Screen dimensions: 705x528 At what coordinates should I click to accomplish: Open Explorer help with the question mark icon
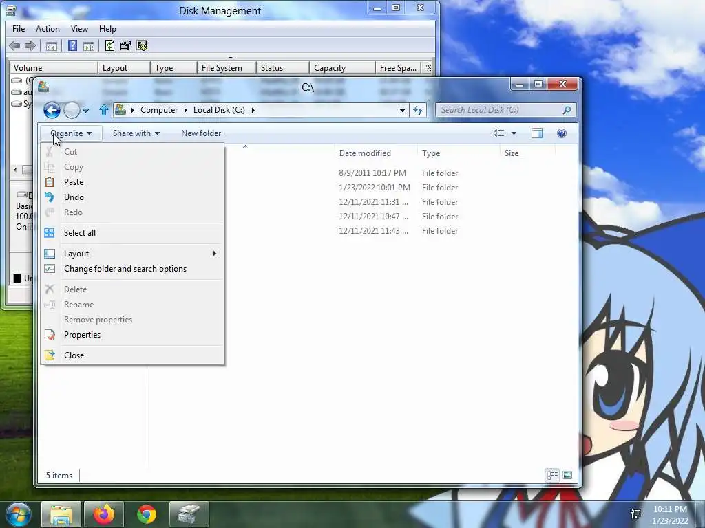[x=562, y=133]
